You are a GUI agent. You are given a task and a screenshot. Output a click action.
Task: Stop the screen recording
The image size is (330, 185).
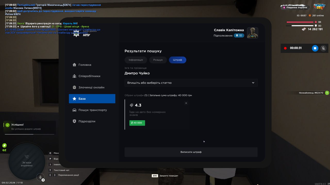(315, 48)
